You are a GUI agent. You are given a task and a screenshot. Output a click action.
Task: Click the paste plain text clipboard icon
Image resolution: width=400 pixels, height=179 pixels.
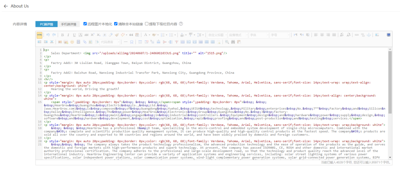137,35
